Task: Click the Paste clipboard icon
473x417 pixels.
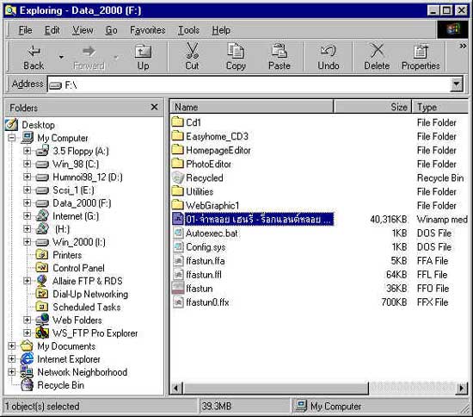Action: [279, 51]
